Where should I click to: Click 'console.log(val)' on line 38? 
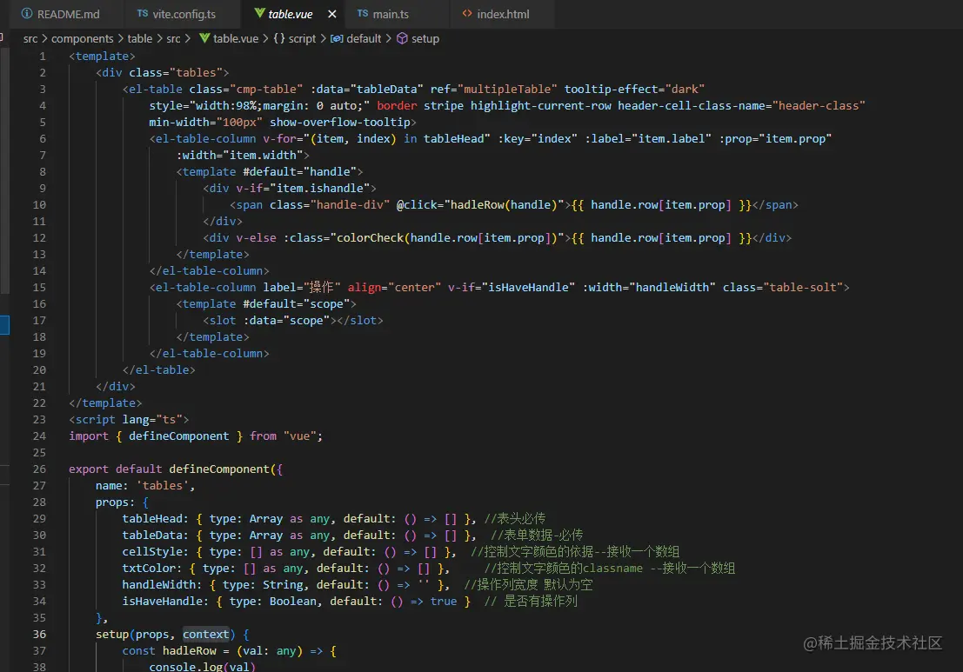(202, 667)
